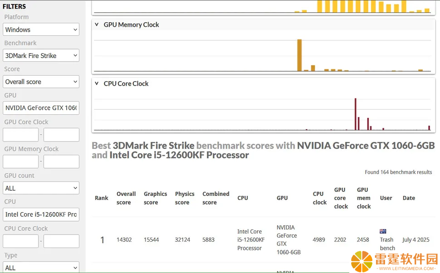
Task: Click the Physics score value 32124
Action: coord(182,239)
